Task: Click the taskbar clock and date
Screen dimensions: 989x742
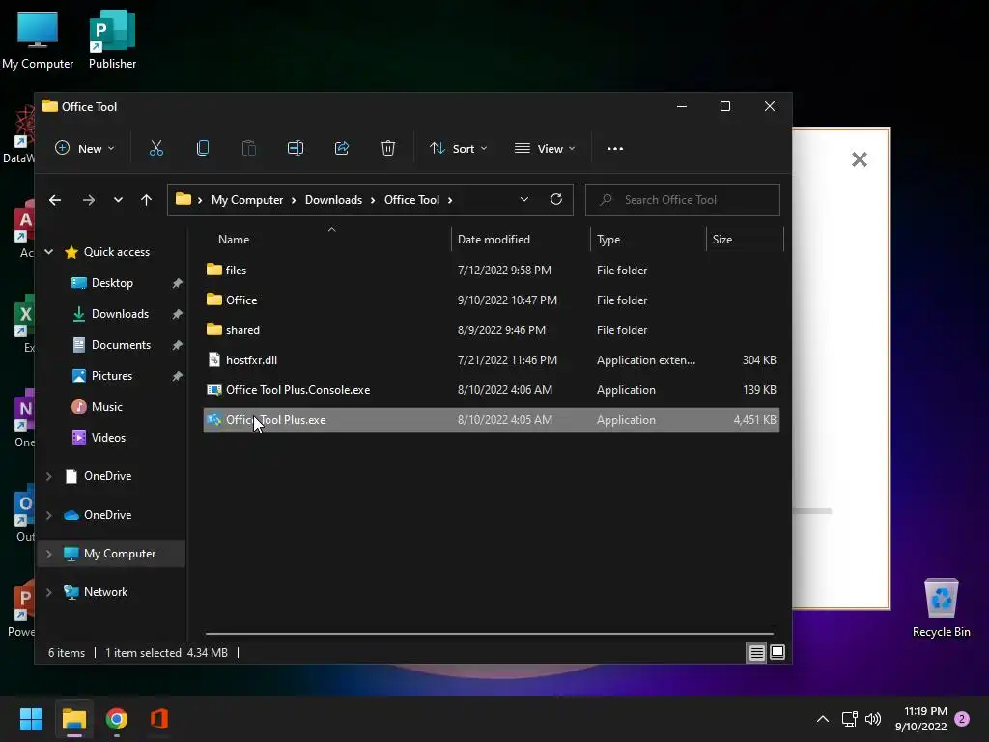Action: (x=920, y=719)
